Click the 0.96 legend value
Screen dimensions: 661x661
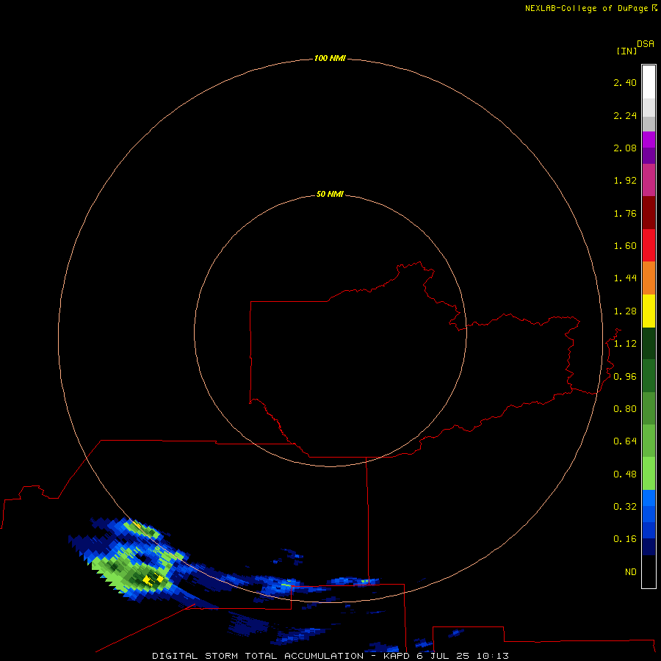(x=625, y=377)
